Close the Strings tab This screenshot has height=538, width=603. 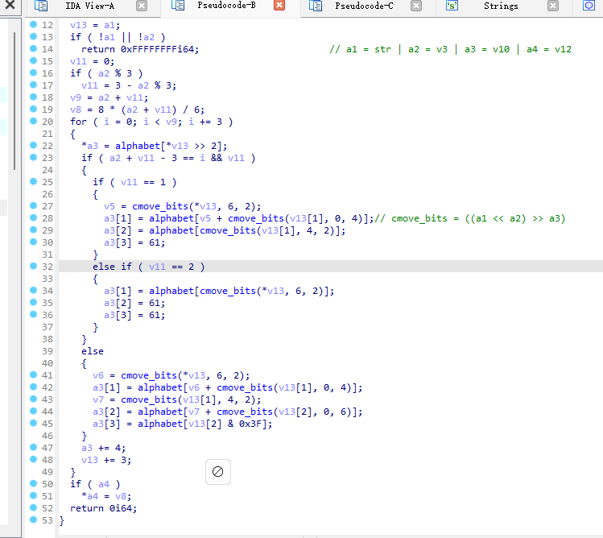click(x=553, y=6)
